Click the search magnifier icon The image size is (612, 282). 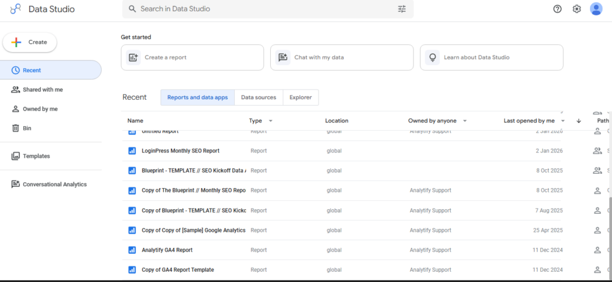(x=132, y=9)
